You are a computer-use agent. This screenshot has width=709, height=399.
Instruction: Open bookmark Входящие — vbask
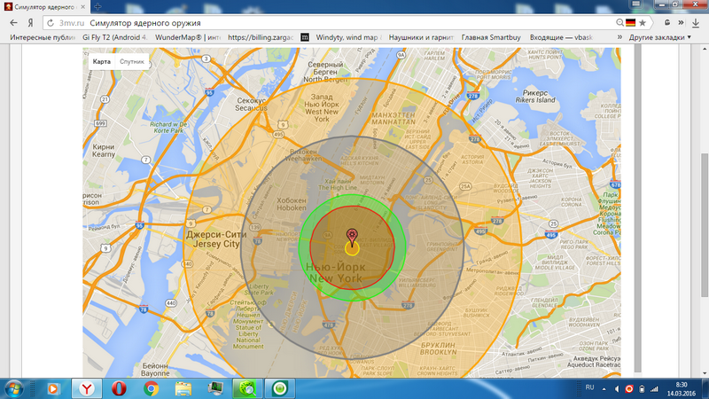(x=561, y=37)
